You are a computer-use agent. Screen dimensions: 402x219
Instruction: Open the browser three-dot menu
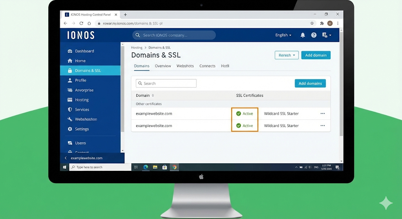(x=338, y=23)
